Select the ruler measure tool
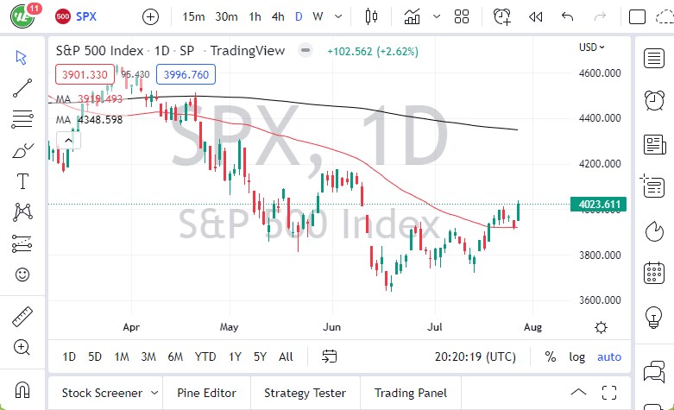The height and width of the screenshot is (410, 674). 23,317
